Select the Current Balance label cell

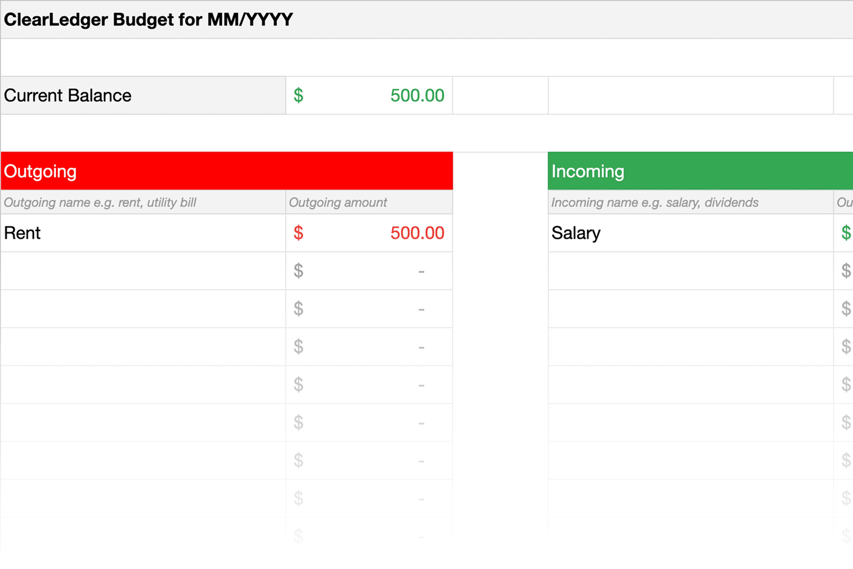click(x=142, y=95)
